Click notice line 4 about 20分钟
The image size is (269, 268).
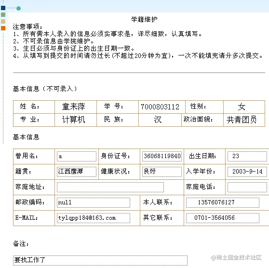click(138, 56)
